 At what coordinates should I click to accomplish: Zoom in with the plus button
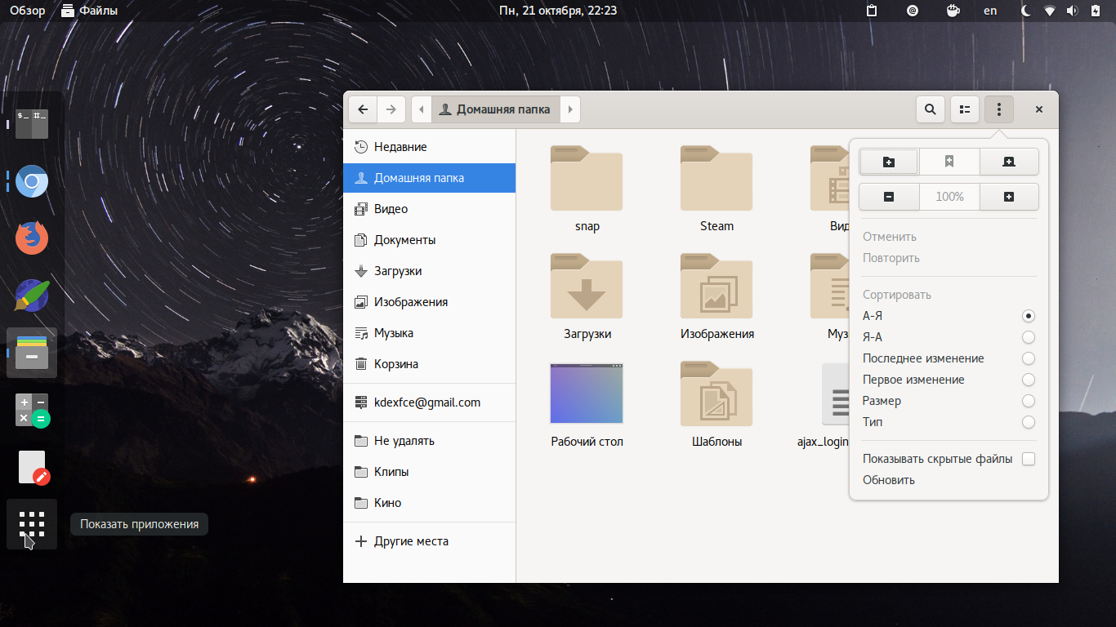click(1009, 197)
